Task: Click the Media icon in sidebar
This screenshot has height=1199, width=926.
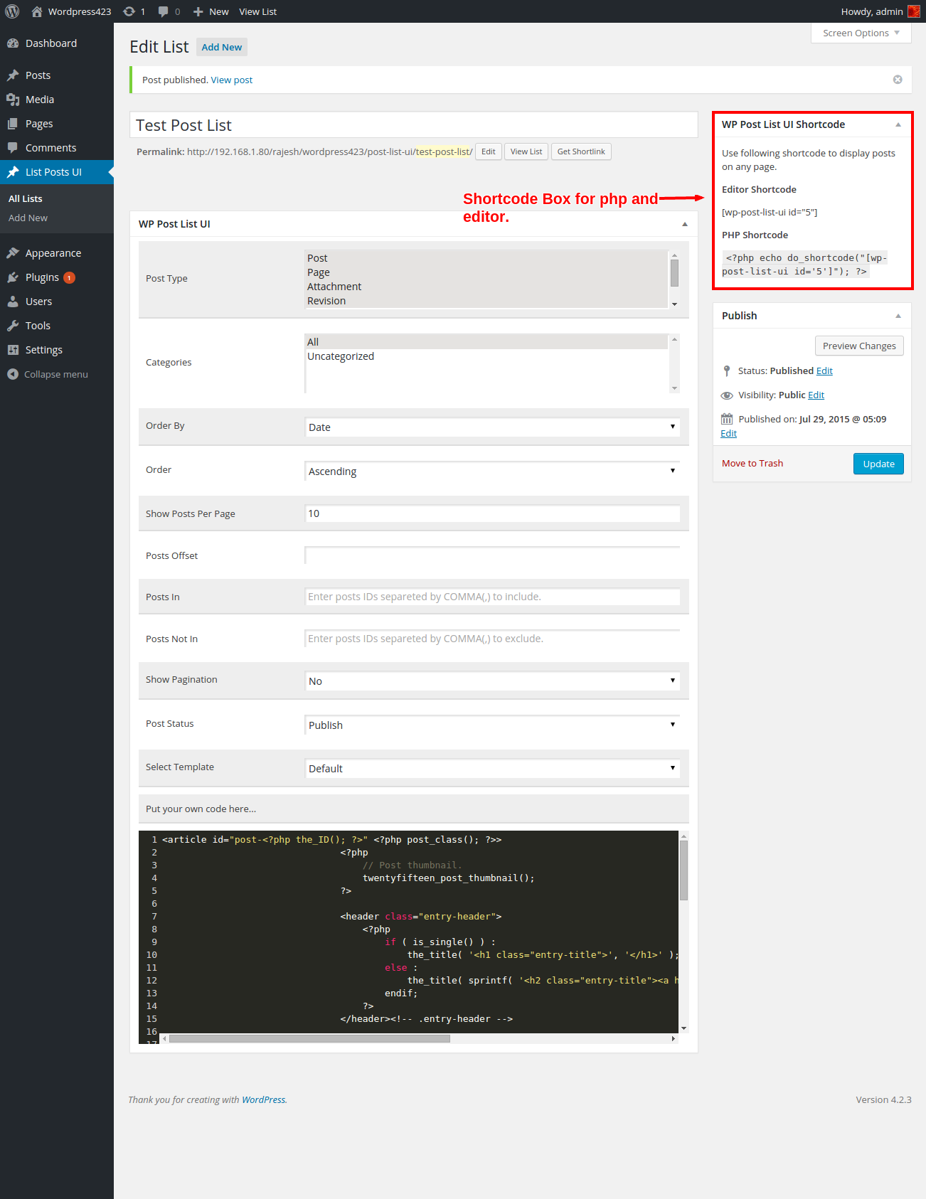Action: (x=13, y=100)
